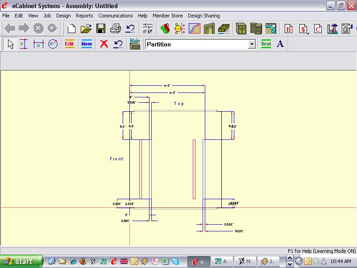Screen dimensions: 357x268
Task: Open the Member Store menu
Action: pyautogui.click(x=168, y=16)
